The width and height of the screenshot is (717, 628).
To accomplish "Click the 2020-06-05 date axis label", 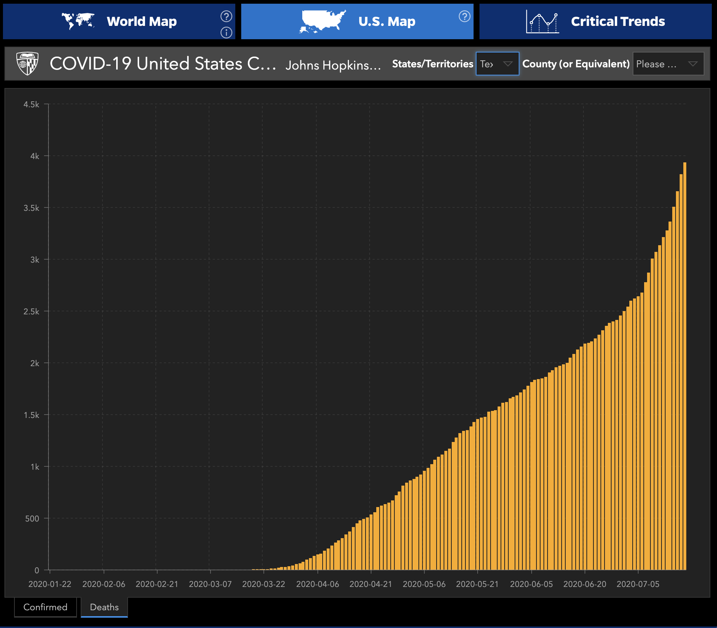I will tap(531, 584).
